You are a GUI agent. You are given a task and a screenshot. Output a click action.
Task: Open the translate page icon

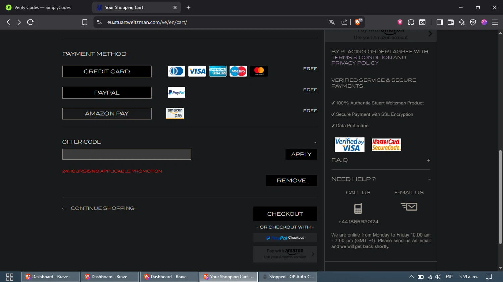(x=332, y=22)
